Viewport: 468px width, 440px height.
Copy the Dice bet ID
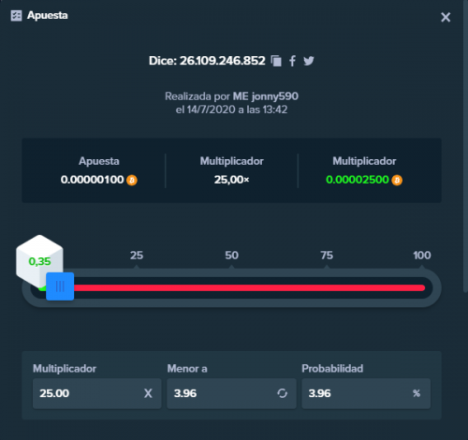(276, 61)
